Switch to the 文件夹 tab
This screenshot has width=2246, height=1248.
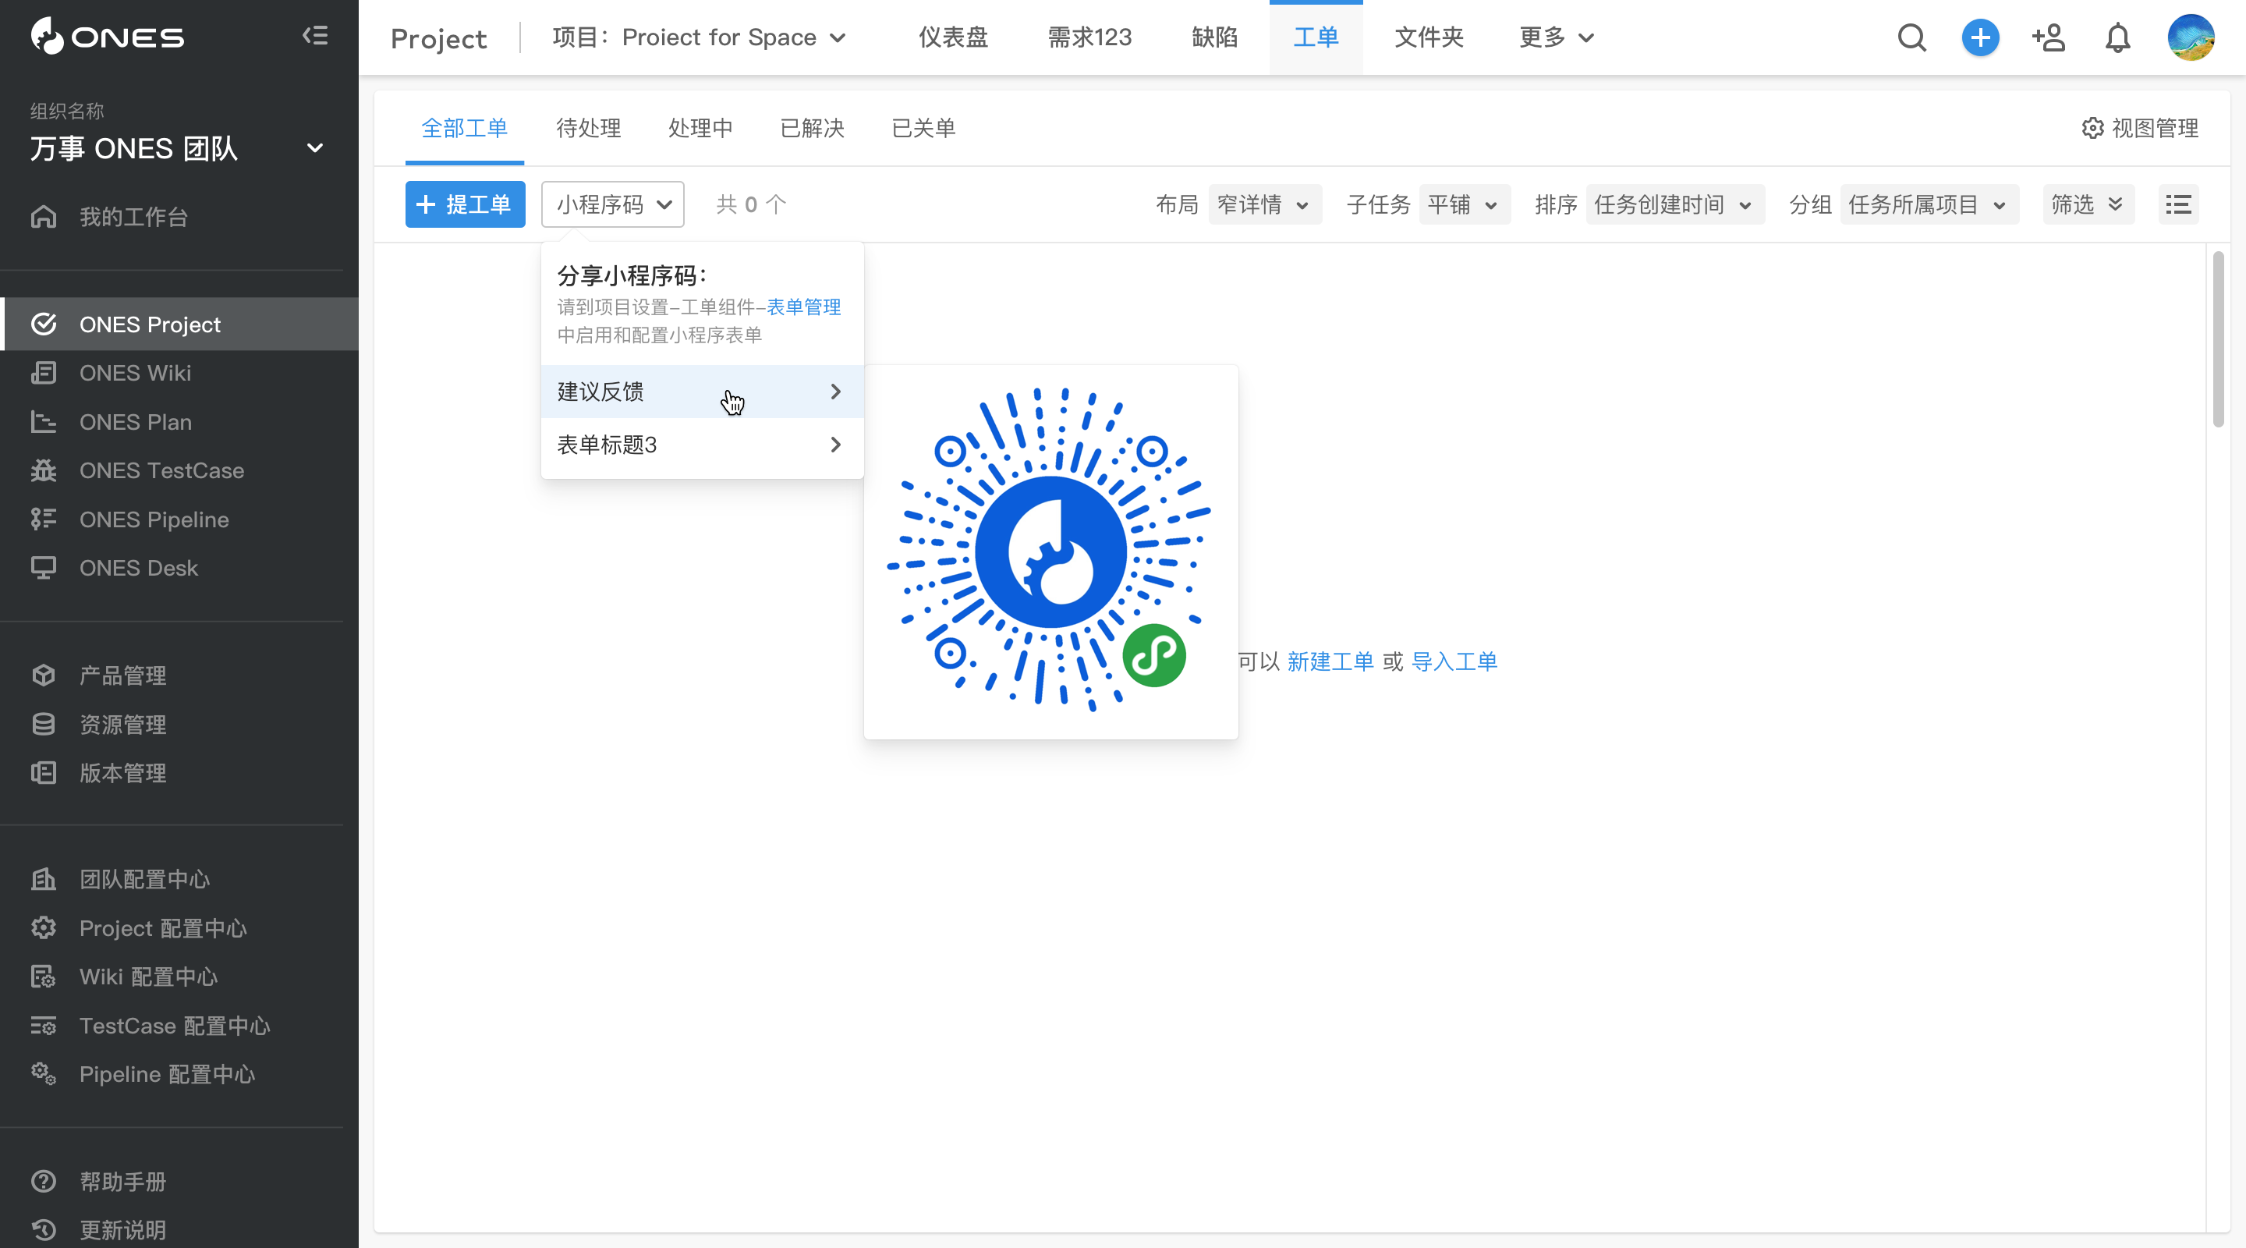[1428, 37]
